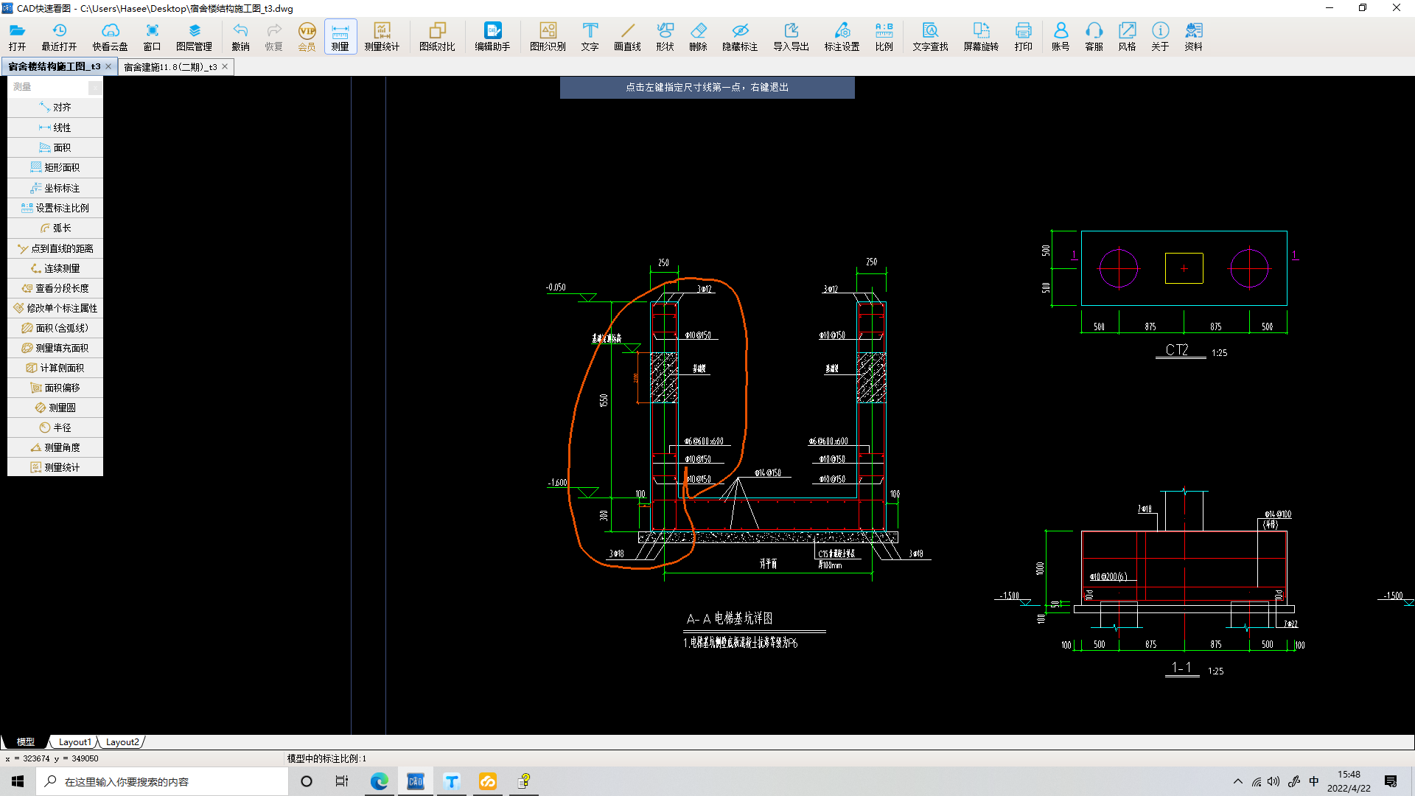Choose 测量填充面积 option
The height and width of the screenshot is (796, 1415).
click(x=55, y=348)
